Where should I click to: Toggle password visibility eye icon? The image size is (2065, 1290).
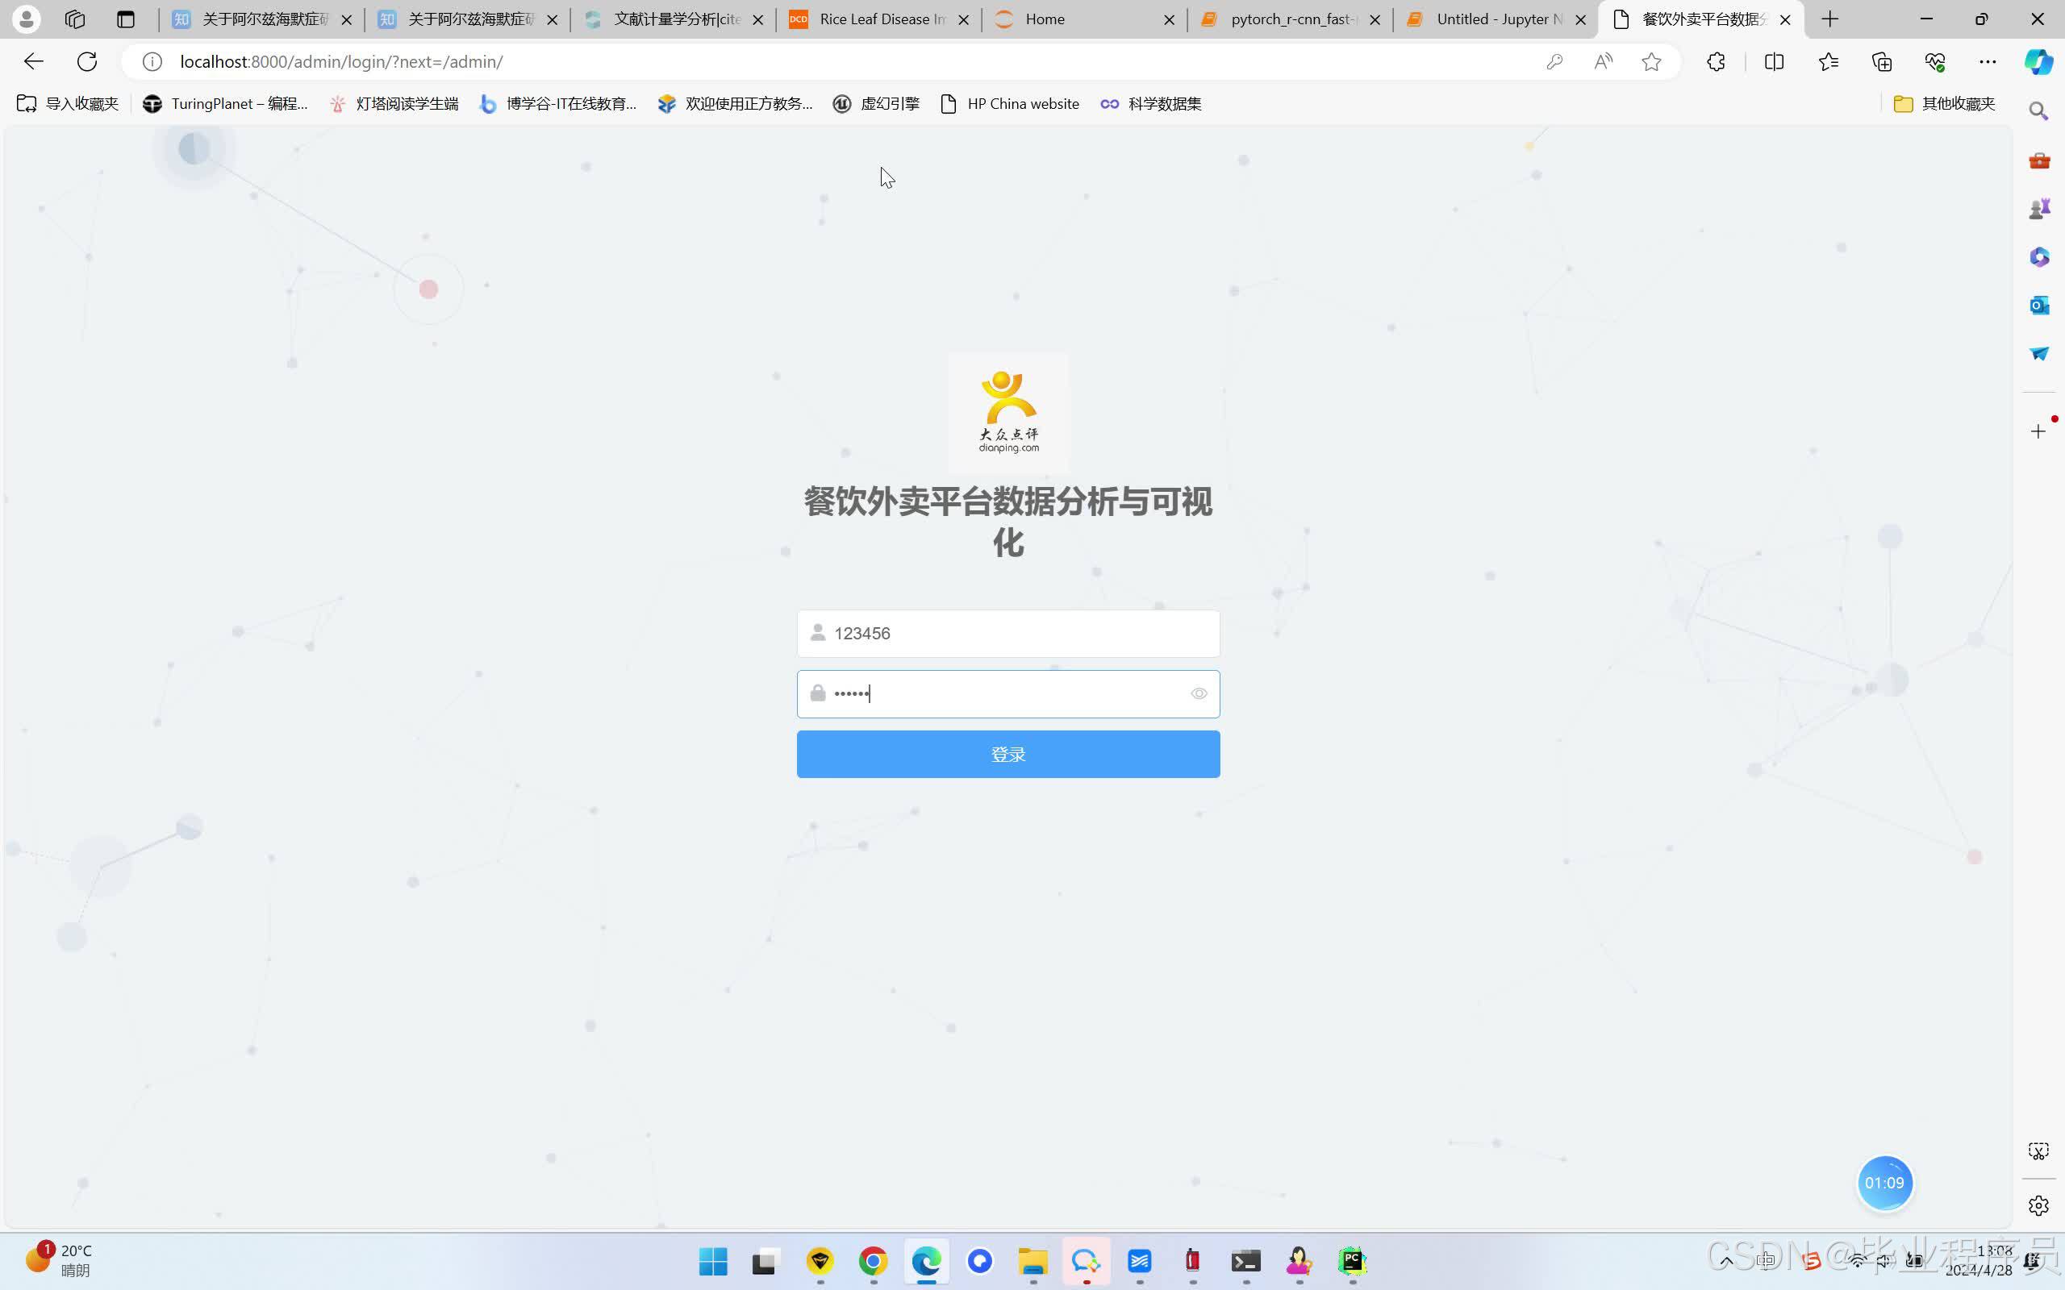click(x=1198, y=693)
